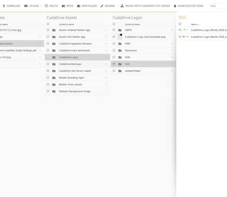Click the CMYK folder icon
The image size is (227, 197).
pos(120,30)
